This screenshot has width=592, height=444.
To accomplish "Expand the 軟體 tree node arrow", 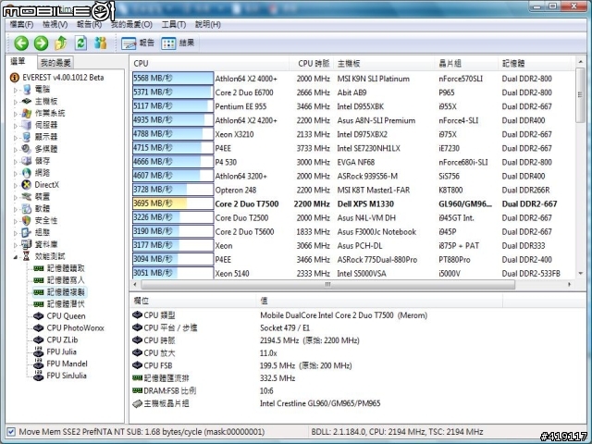I will (16, 209).
